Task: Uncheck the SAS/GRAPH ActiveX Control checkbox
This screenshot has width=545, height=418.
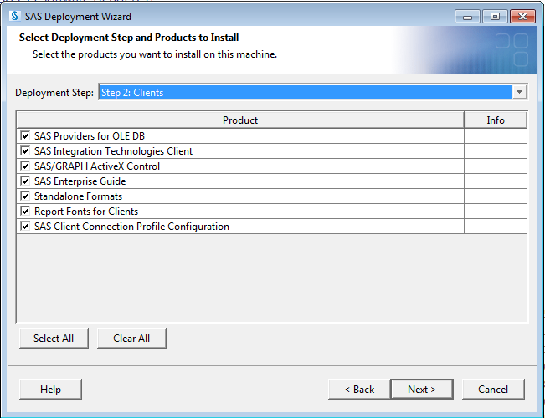Action: coord(25,166)
